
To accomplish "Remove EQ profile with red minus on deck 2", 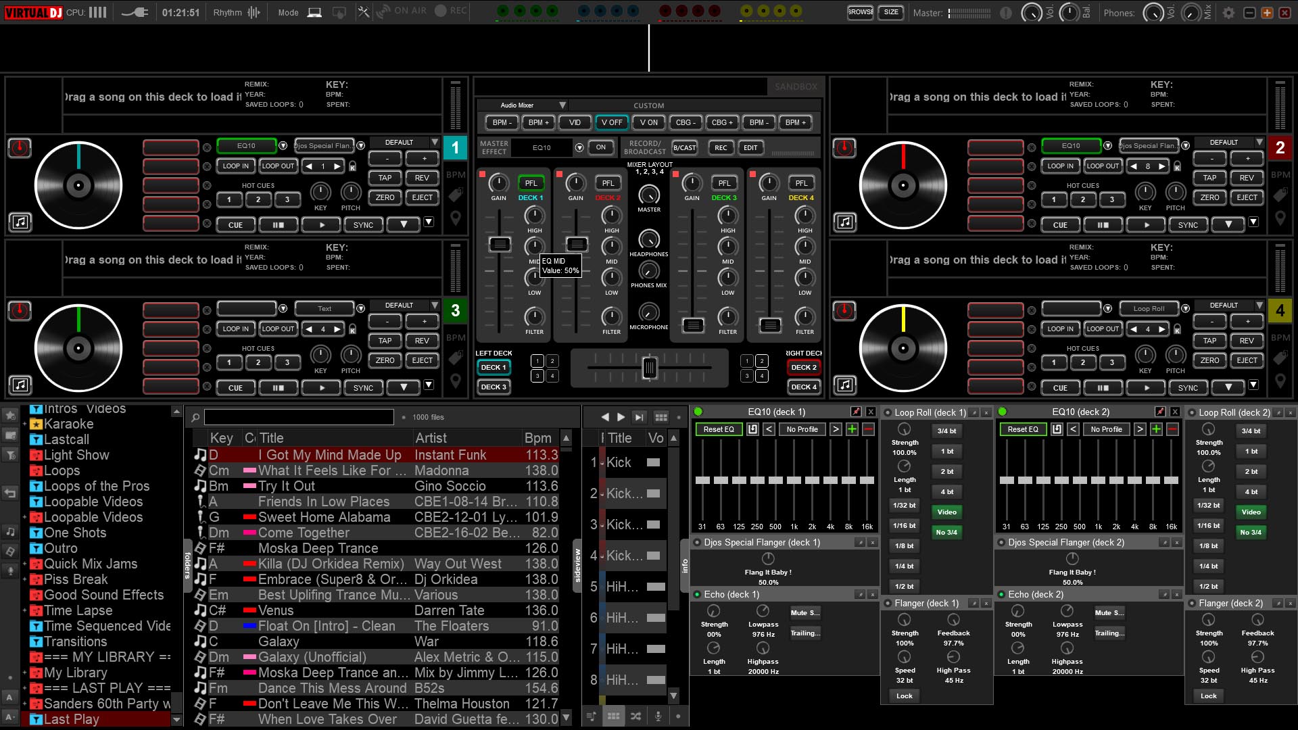I will [1173, 429].
